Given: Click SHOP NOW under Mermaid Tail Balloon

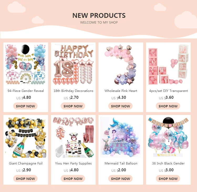Looking at the screenshot, I should [x=121, y=179].
